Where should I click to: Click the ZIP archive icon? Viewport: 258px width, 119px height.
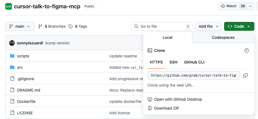(150, 108)
